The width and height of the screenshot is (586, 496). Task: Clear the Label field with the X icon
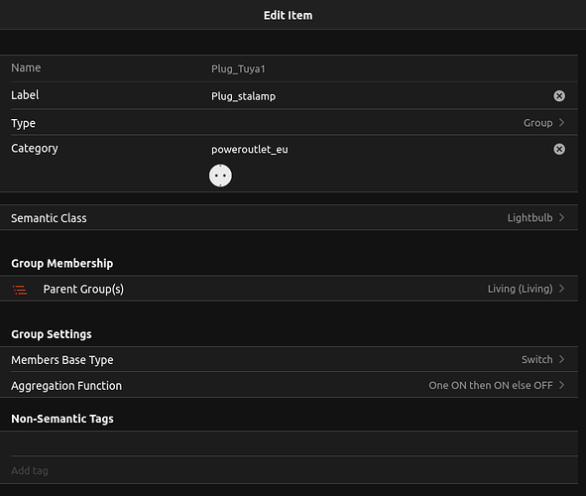click(x=559, y=96)
